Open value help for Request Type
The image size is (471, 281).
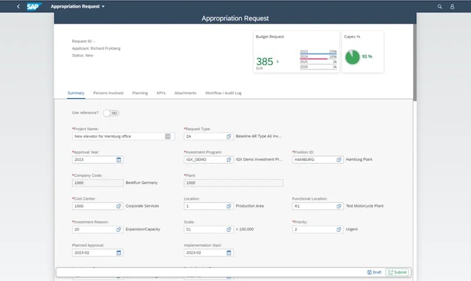pyautogui.click(x=229, y=136)
